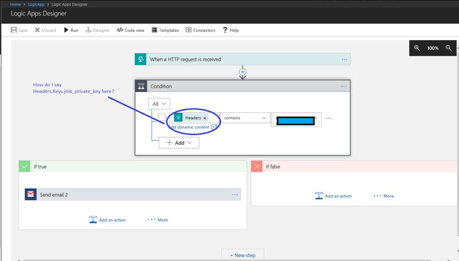Open the 'When a HTTP request is received' step
The height and width of the screenshot is (261, 459).
[243, 59]
